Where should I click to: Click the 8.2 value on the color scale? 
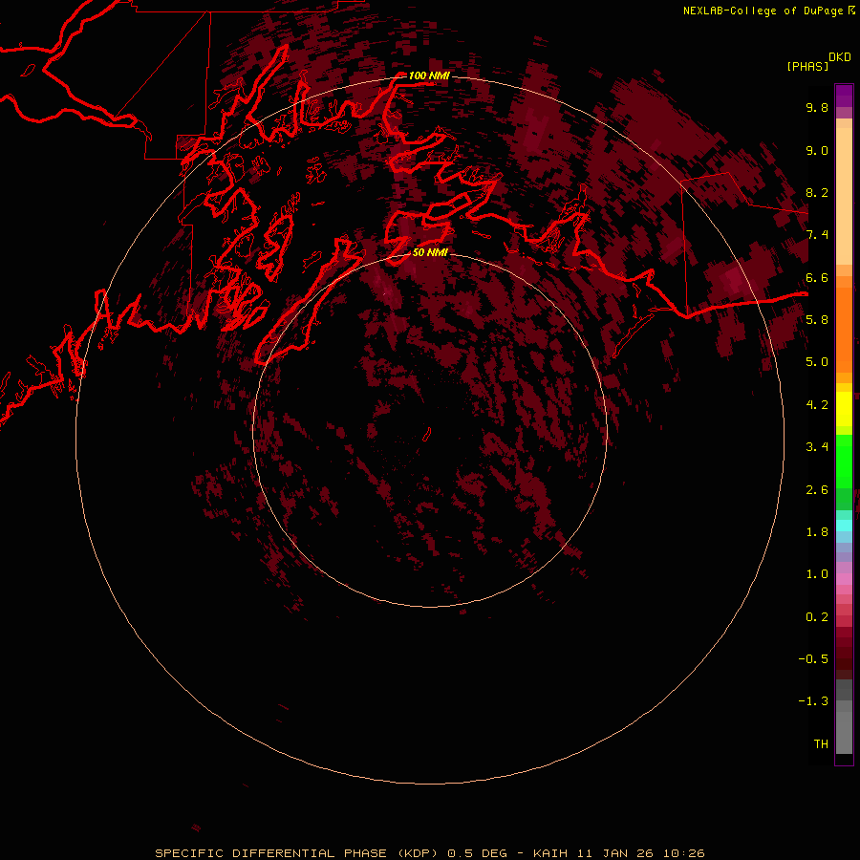tap(817, 192)
